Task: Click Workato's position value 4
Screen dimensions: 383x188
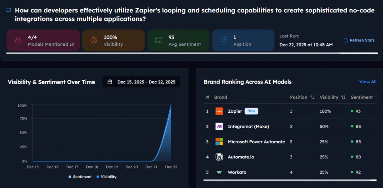Action: pos(291,172)
